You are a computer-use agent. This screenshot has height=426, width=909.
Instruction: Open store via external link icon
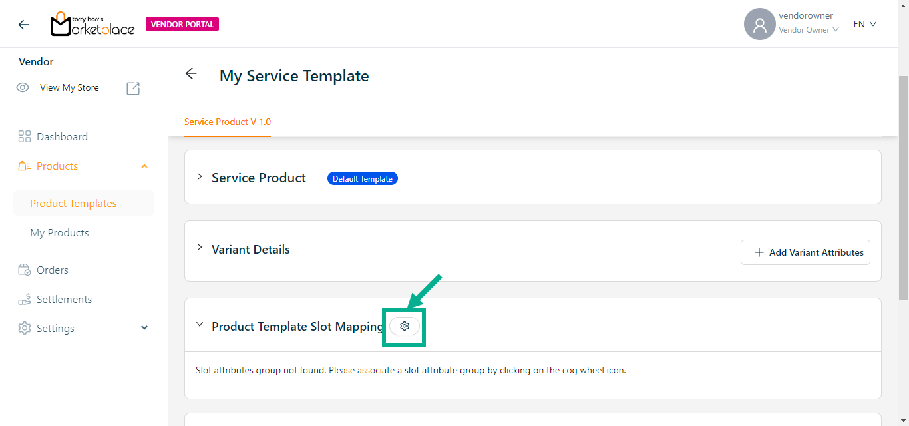(x=133, y=88)
